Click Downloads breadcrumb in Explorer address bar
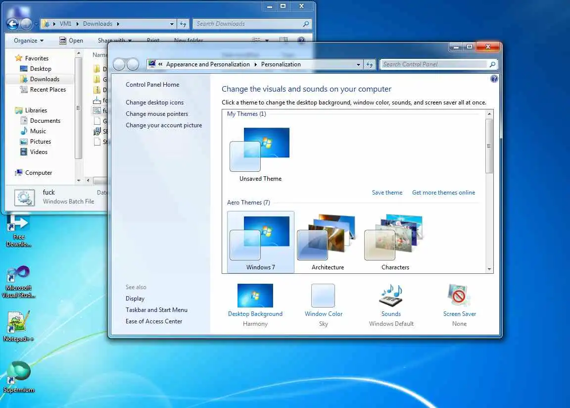Image resolution: width=570 pixels, height=408 pixels. 97,24
